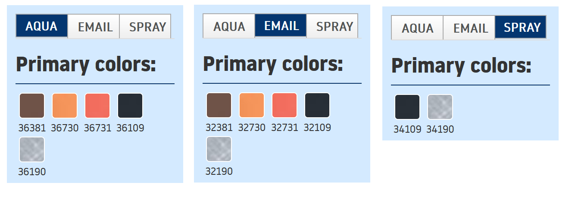The height and width of the screenshot is (204, 575).
Task: Choose orange swatch labeled 36730
Action: click(x=65, y=106)
